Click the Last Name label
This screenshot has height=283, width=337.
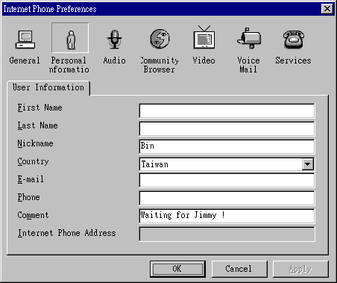(x=37, y=125)
